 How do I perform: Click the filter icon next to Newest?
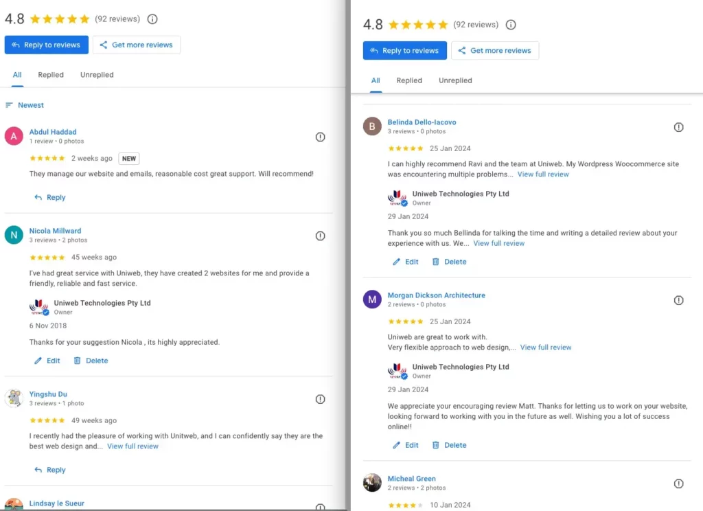coord(8,105)
